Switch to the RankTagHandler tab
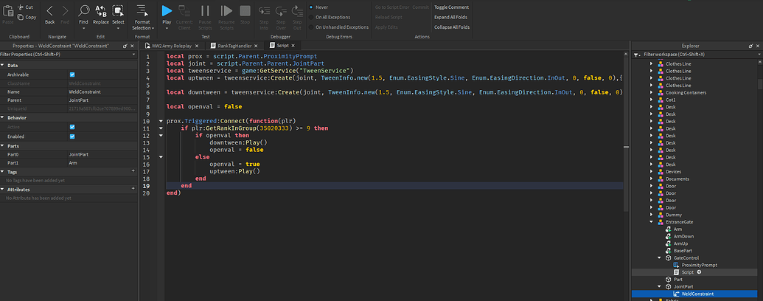 (x=234, y=46)
